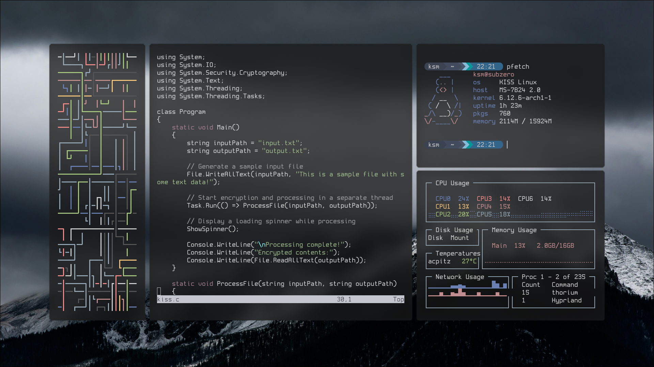Click the static void Main() line in the editor
The image size is (654, 367).
point(205,127)
